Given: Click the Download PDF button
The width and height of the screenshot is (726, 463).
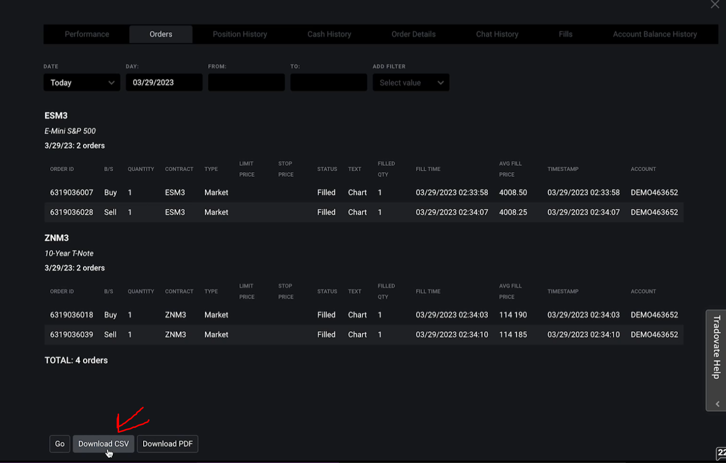Looking at the screenshot, I should point(167,444).
